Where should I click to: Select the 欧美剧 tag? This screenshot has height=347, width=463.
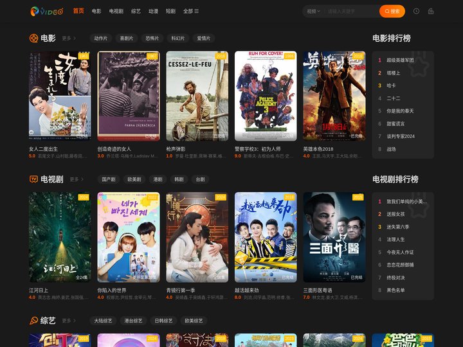click(134, 179)
